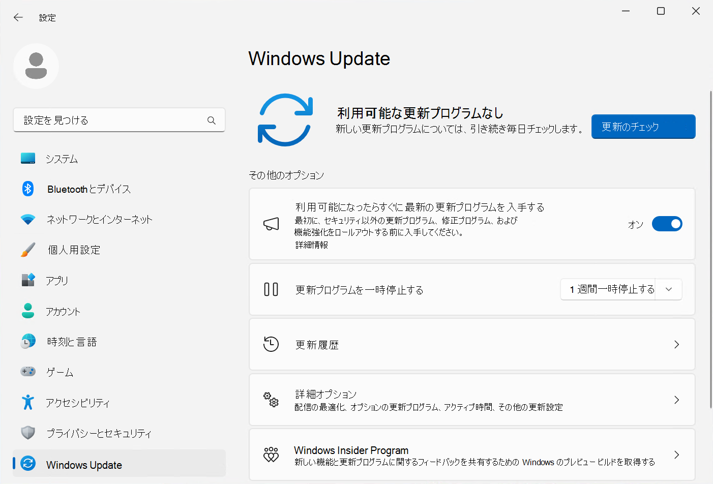Open 時刻と言語 settings
The image size is (713, 484).
[x=119, y=342]
